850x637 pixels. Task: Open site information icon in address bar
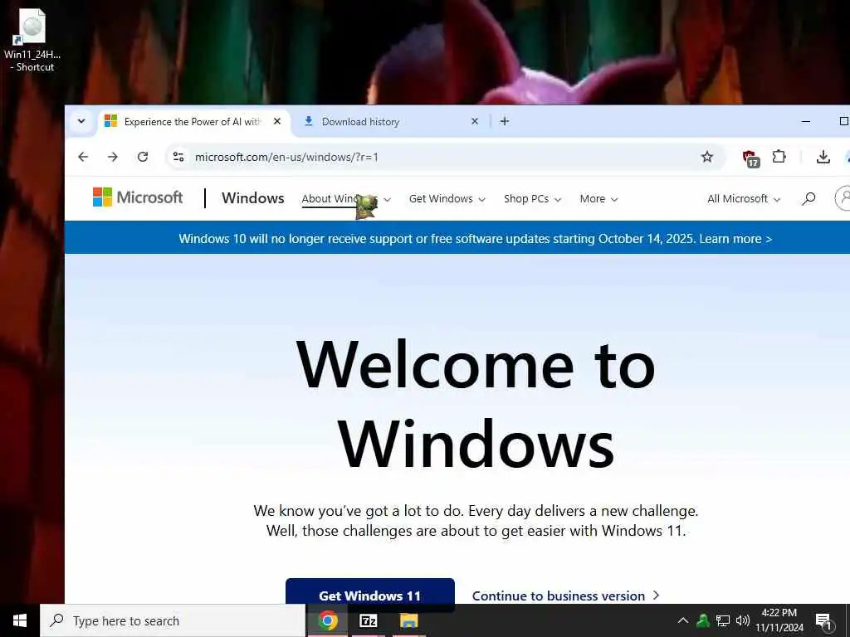(x=178, y=157)
